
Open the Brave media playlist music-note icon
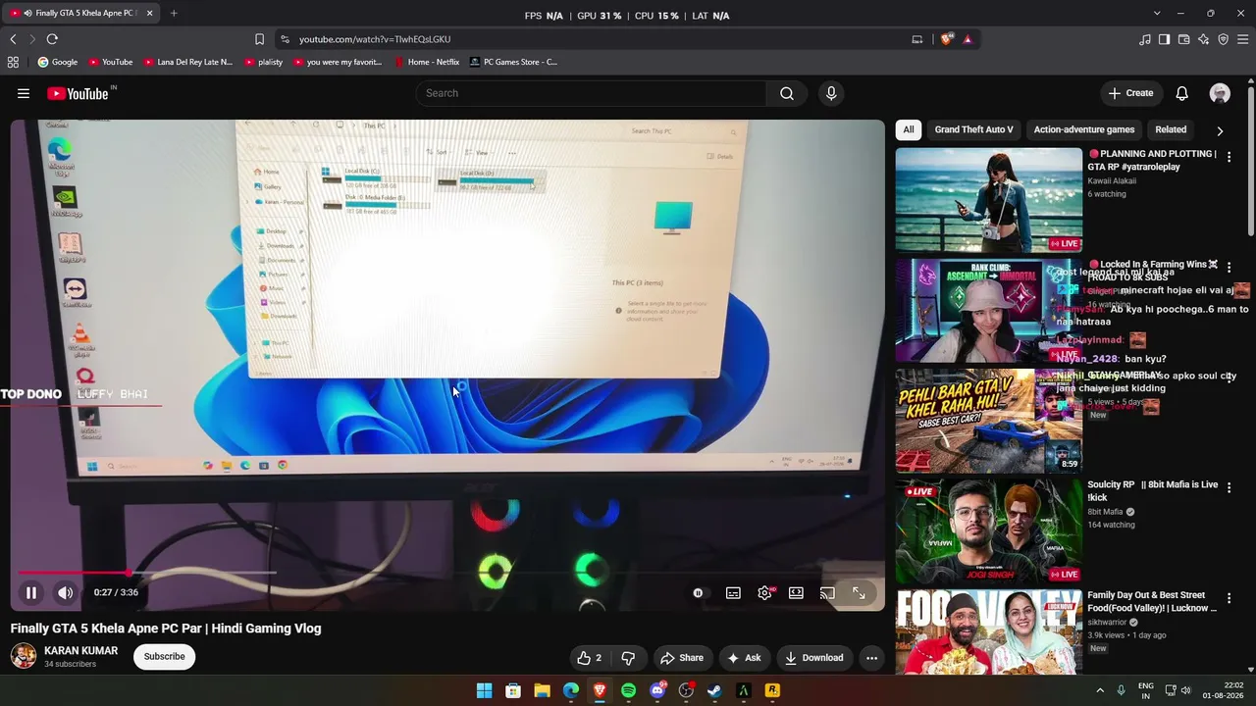click(x=1145, y=39)
